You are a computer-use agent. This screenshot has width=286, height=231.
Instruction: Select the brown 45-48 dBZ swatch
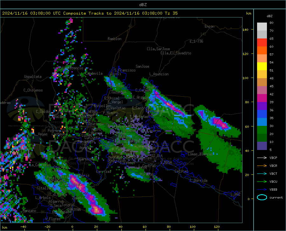pos(262,82)
